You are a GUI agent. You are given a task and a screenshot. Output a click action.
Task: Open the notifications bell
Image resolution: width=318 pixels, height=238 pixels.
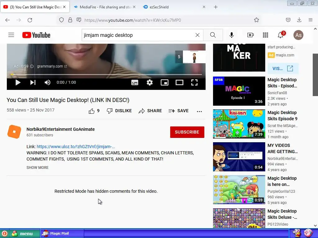click(281, 35)
